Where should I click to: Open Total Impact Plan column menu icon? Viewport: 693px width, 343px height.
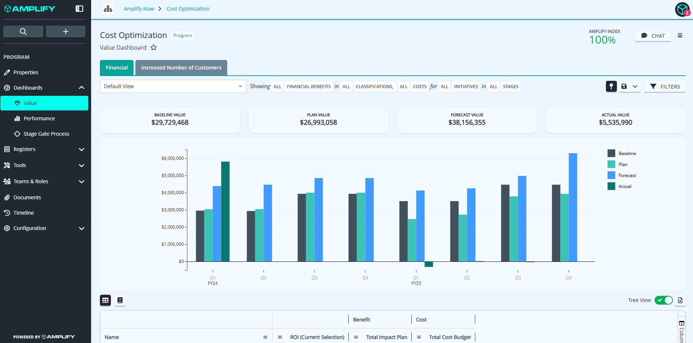tap(356, 337)
